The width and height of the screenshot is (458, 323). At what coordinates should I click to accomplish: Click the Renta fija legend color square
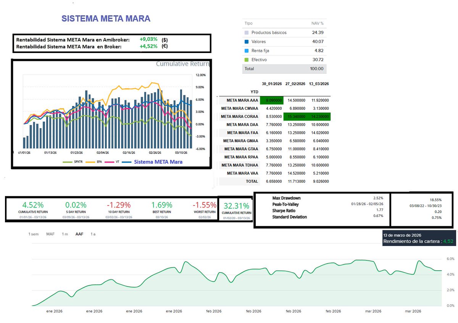click(x=246, y=51)
